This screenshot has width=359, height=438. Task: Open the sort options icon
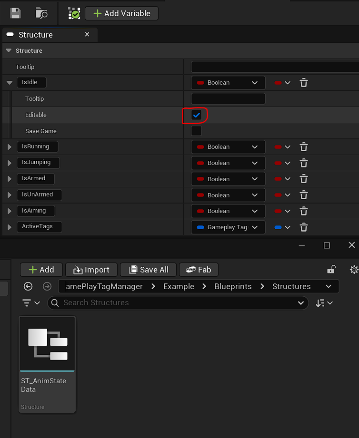point(324,303)
